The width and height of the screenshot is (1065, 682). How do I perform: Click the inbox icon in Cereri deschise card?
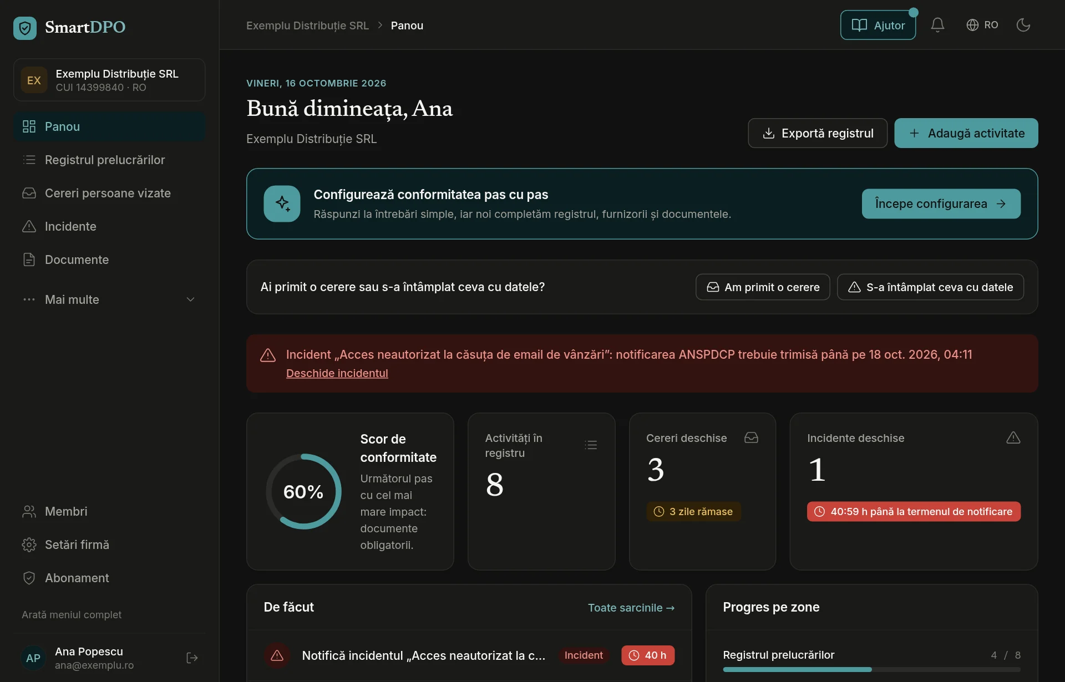751,437
